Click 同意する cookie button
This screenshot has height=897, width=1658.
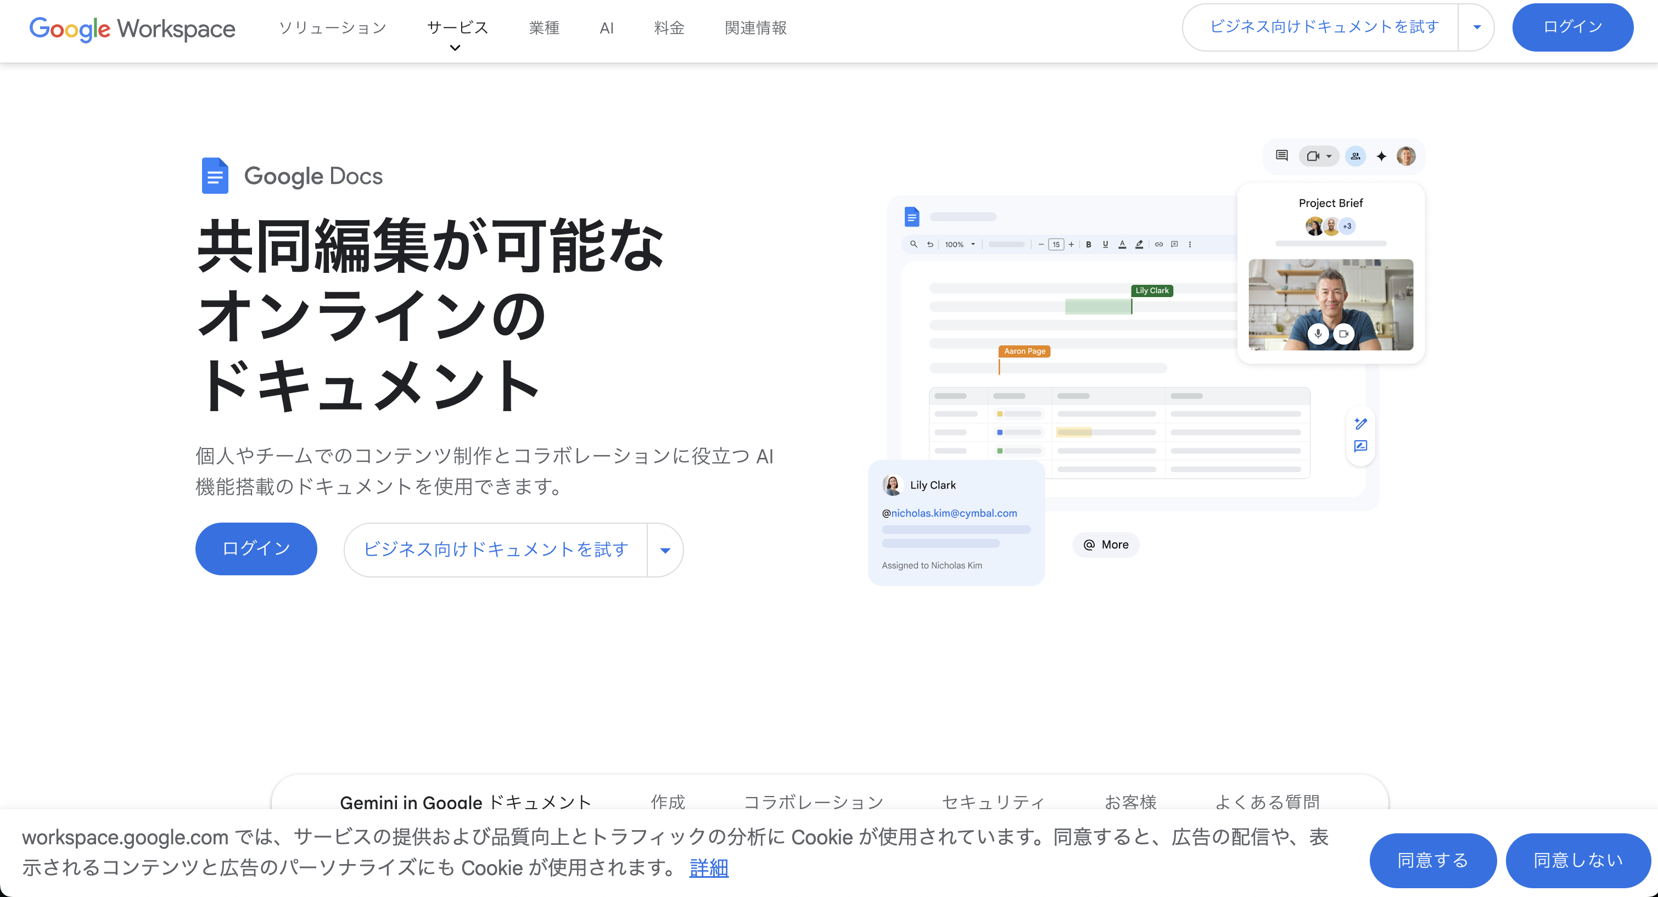click(1433, 860)
